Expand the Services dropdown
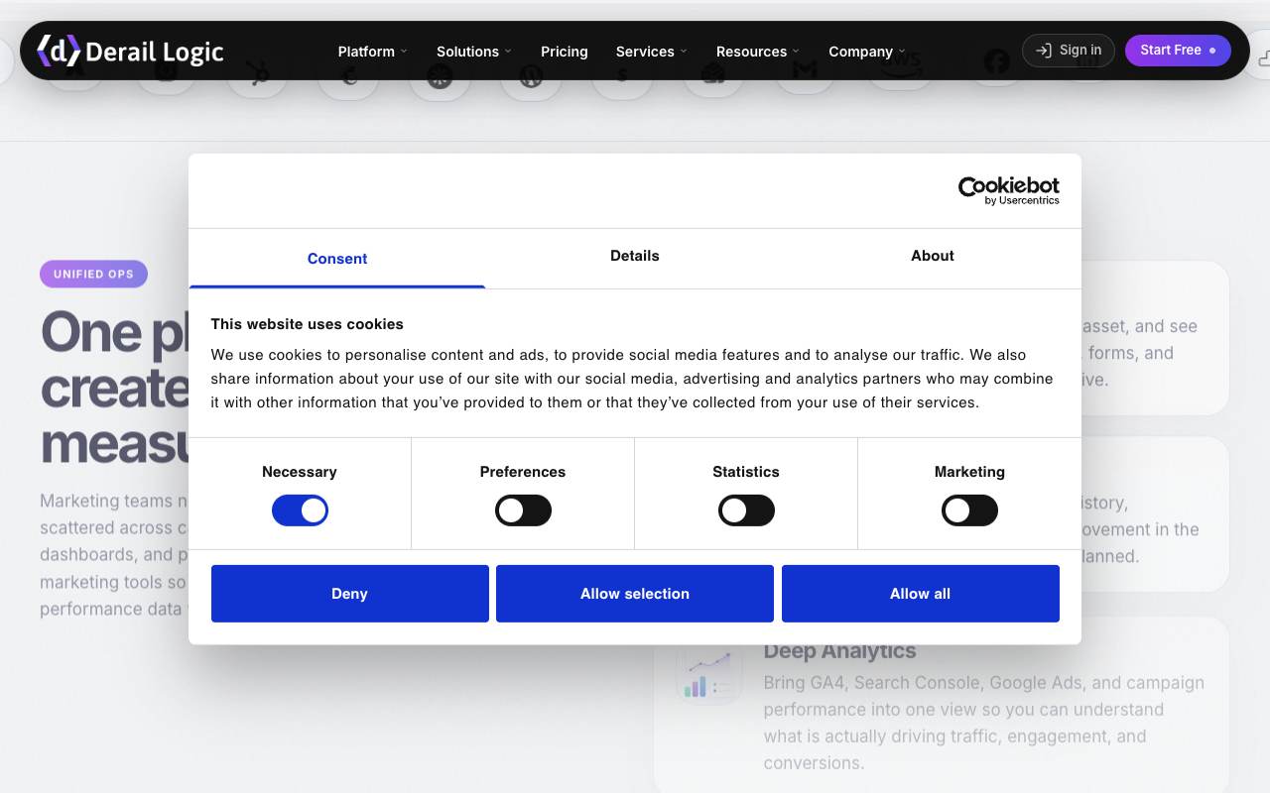This screenshot has width=1270, height=793. (x=652, y=52)
